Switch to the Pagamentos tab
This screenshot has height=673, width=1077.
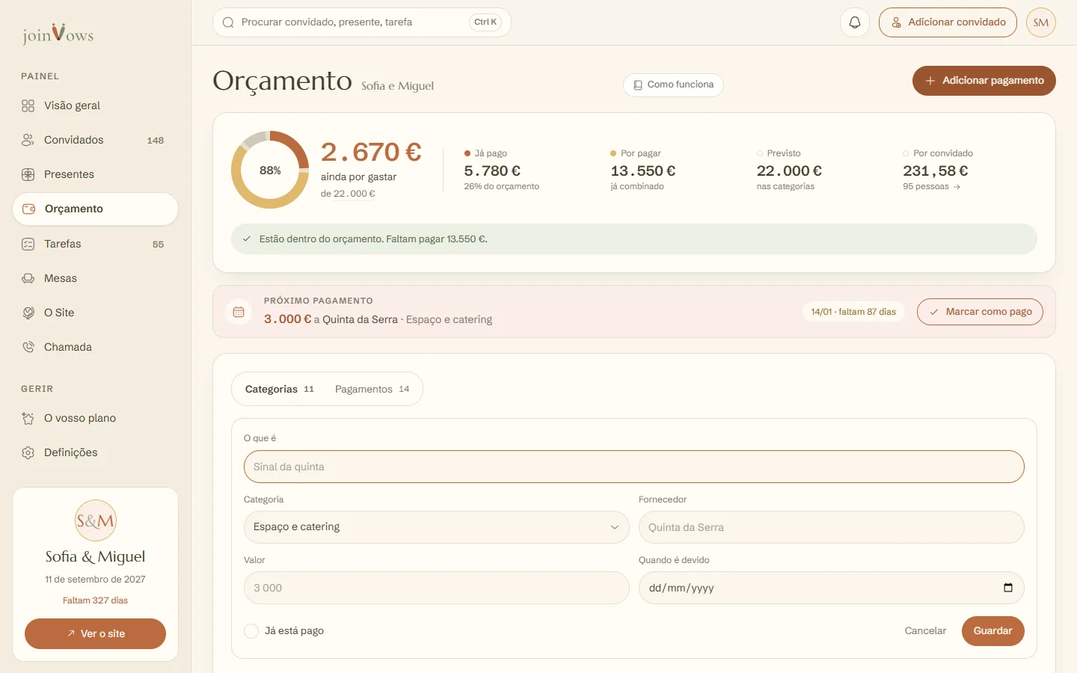(x=372, y=390)
